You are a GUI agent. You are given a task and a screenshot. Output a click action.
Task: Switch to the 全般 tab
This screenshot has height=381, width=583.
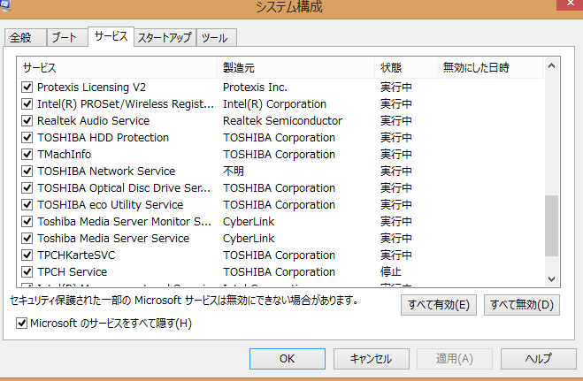click(x=26, y=37)
